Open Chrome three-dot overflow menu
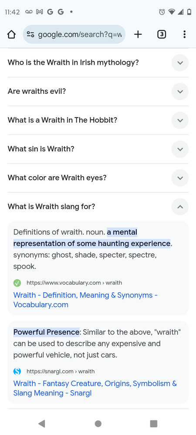Screen dimensions: 196x435 [x=184, y=34]
